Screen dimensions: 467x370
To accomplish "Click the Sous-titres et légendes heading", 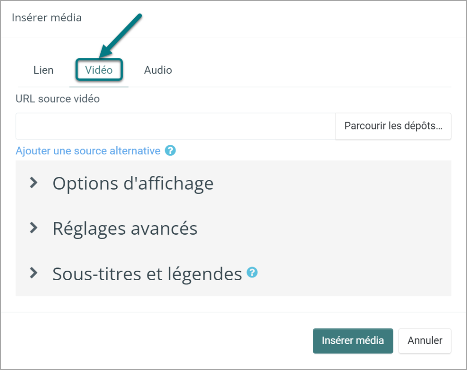I will tap(147, 274).
